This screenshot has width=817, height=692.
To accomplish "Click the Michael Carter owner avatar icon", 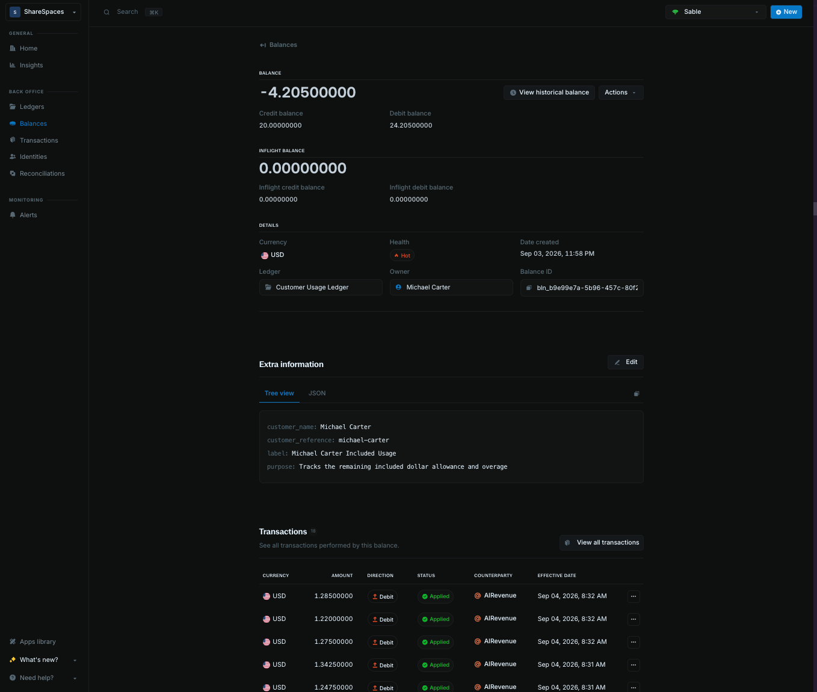I will tap(398, 288).
